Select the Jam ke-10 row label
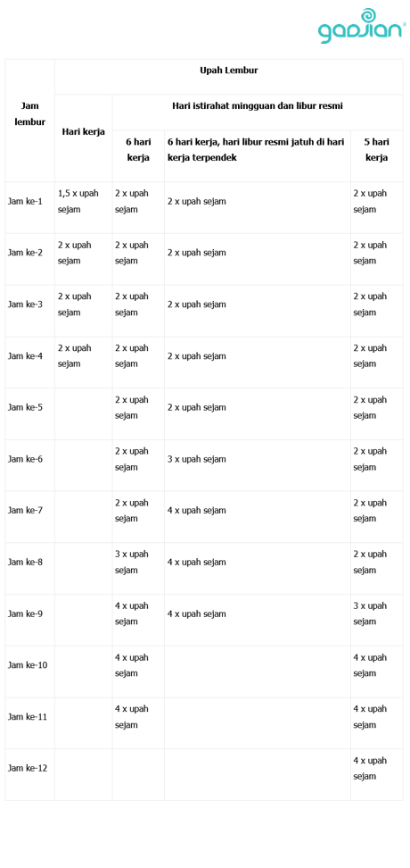 tap(27, 664)
